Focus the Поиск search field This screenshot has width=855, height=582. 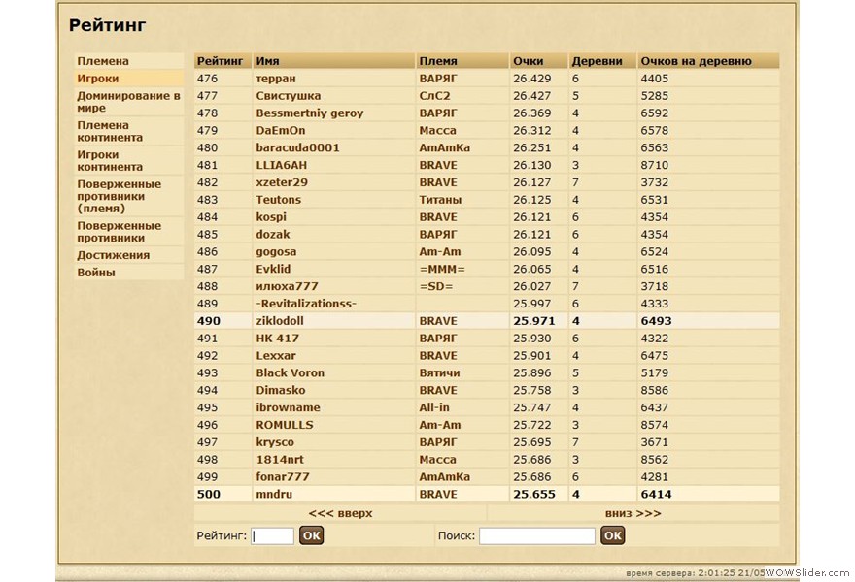536,535
